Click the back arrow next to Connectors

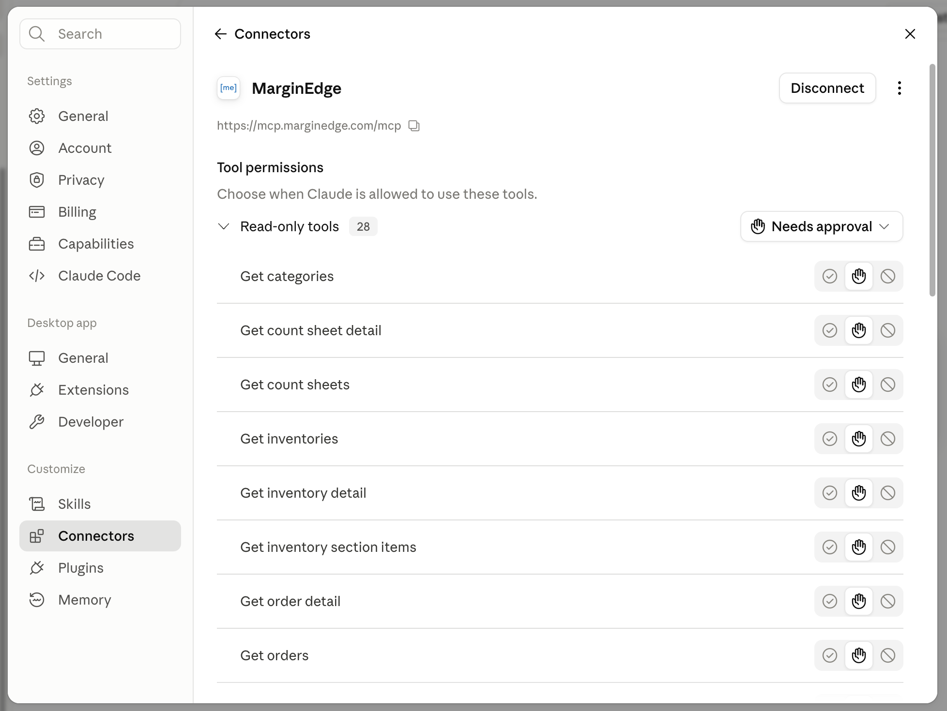click(221, 34)
